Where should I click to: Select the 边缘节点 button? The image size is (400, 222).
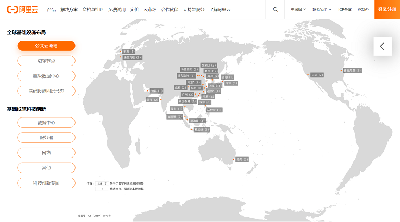[x=46, y=61]
